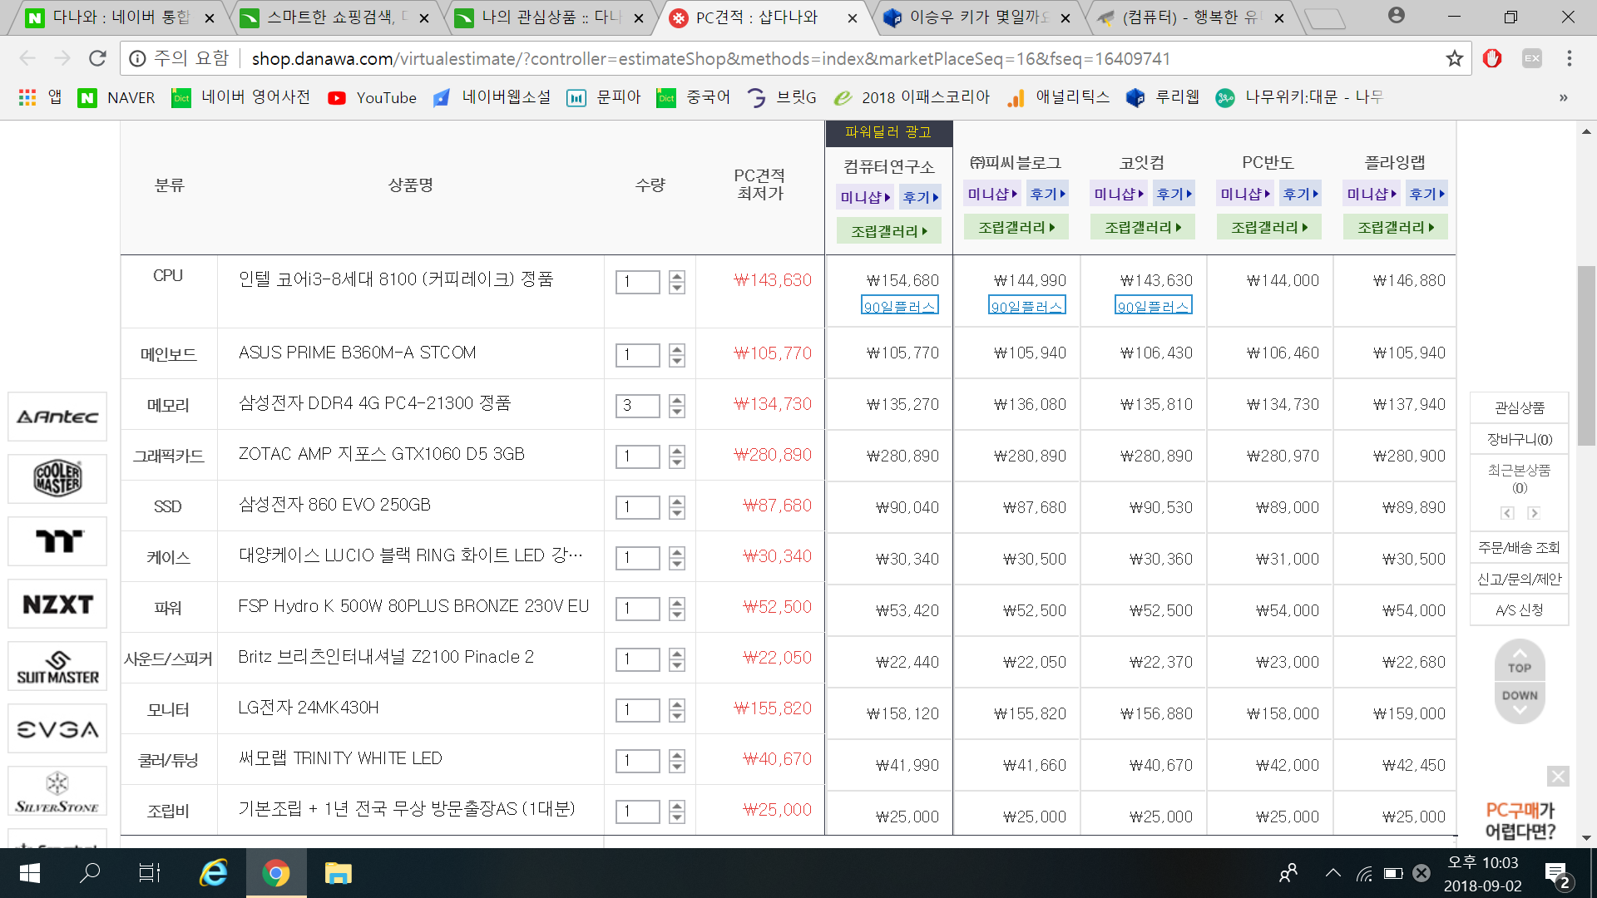Screen dimensions: 1597x898
Task: Click the 메모리 quantity stepper arrows
Action: click(677, 406)
